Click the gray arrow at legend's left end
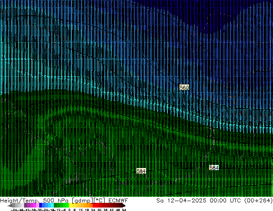Screen dimensions: 273x211 pos(10,205)
